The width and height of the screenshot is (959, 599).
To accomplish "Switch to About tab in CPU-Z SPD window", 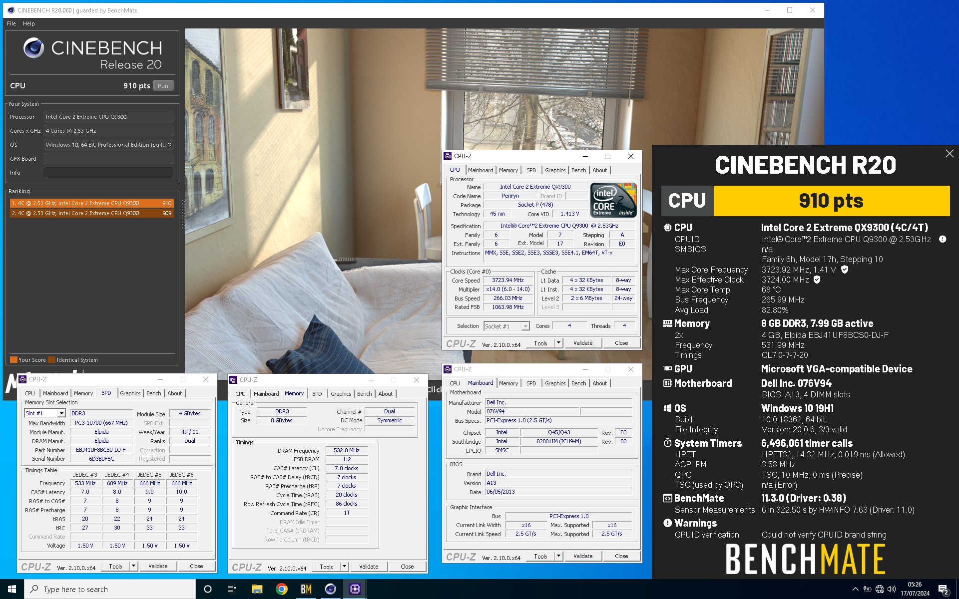I will [175, 393].
